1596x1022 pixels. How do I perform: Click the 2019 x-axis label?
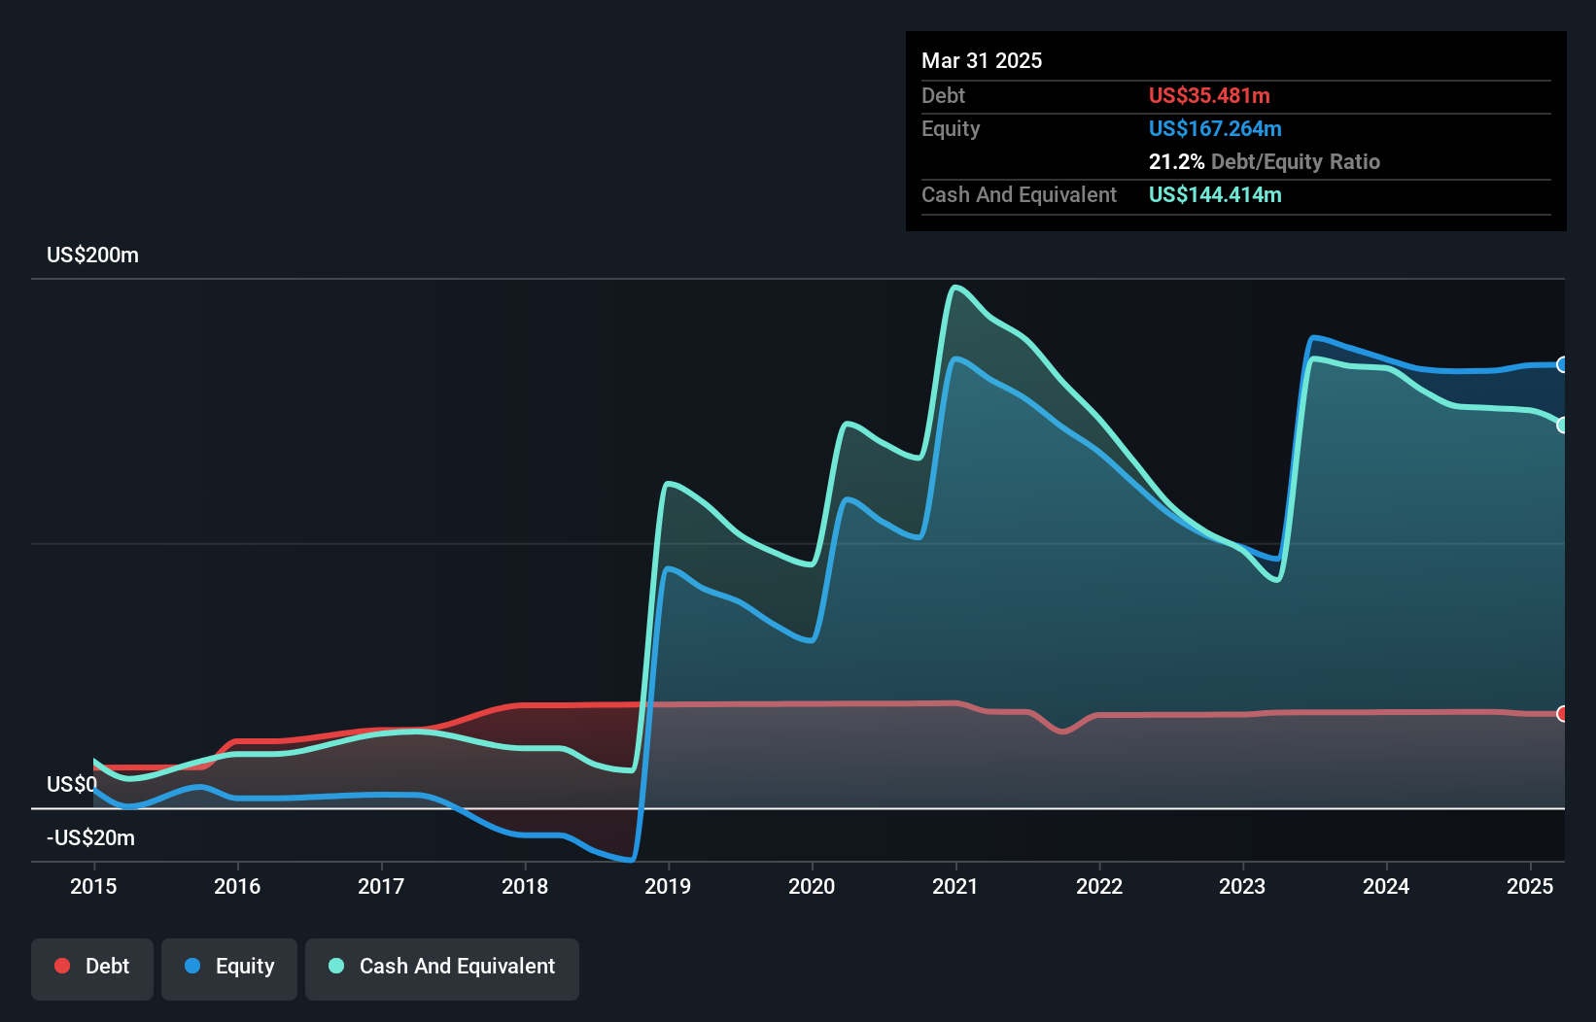(x=668, y=886)
